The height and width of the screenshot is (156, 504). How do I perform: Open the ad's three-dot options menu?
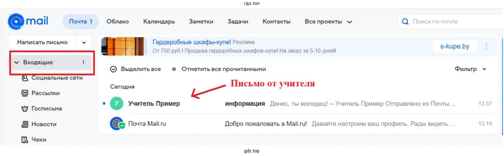point(486,46)
